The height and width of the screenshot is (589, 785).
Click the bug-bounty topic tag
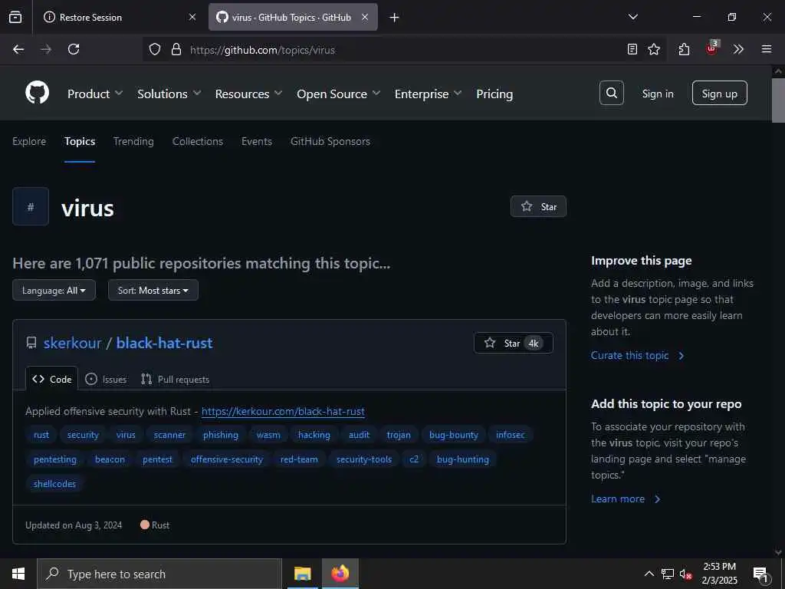tap(454, 435)
